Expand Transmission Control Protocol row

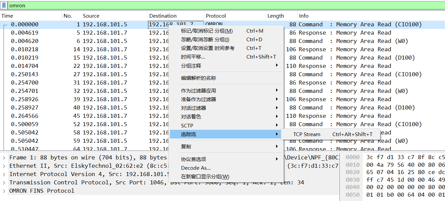point(4,182)
